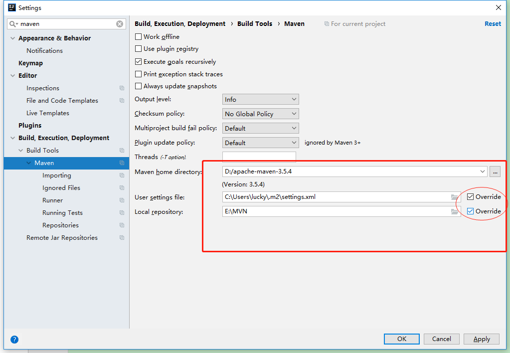
Task: Click project-level icon beside Build Tools
Action: [122, 150]
